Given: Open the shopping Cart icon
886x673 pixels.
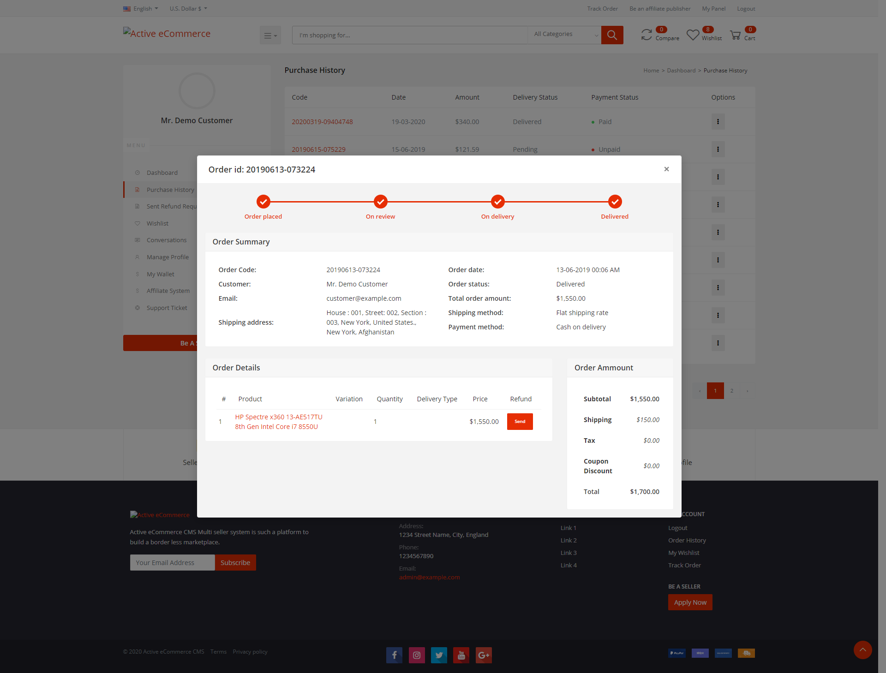Looking at the screenshot, I should [735, 35].
